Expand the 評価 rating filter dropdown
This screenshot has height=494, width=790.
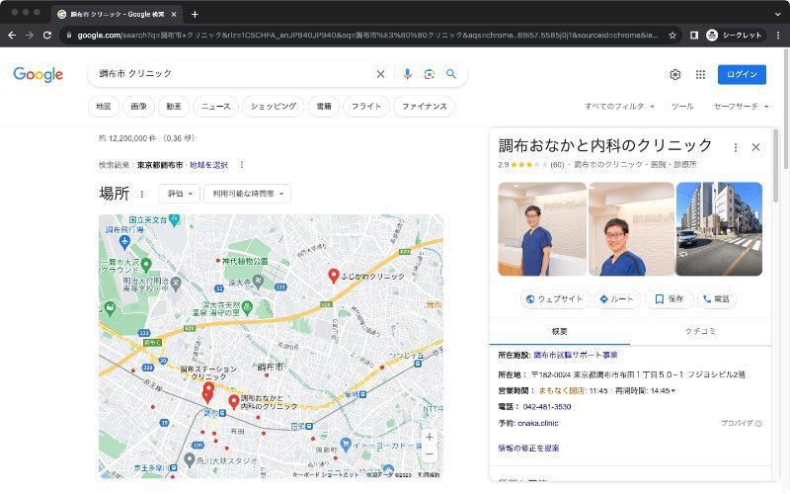[179, 194]
